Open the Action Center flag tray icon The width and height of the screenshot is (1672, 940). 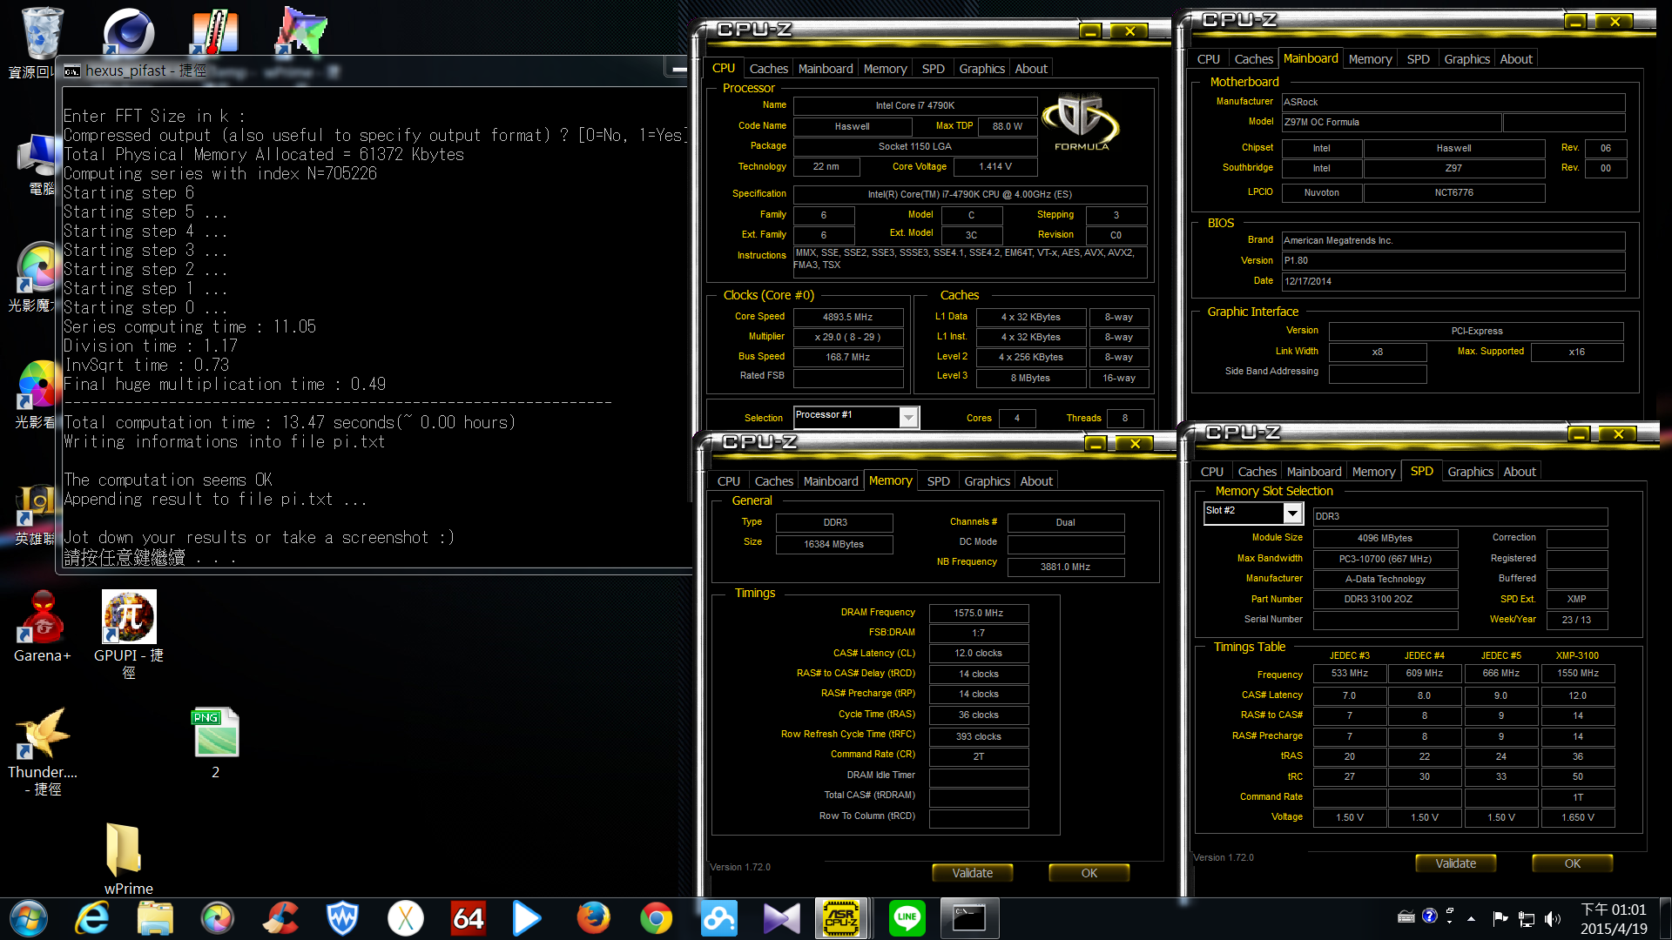pyautogui.click(x=1500, y=918)
